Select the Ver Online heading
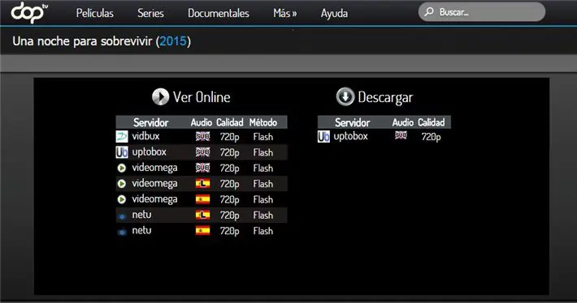Screen dimensions: 577x303 point(202,97)
